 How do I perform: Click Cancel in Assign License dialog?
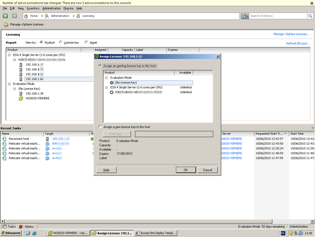208,170
